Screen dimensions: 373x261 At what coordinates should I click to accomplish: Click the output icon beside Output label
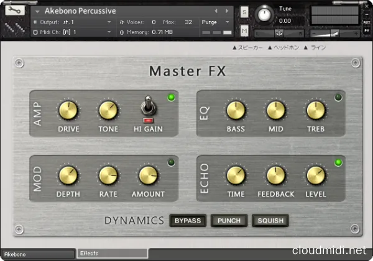pyautogui.click(x=35, y=22)
